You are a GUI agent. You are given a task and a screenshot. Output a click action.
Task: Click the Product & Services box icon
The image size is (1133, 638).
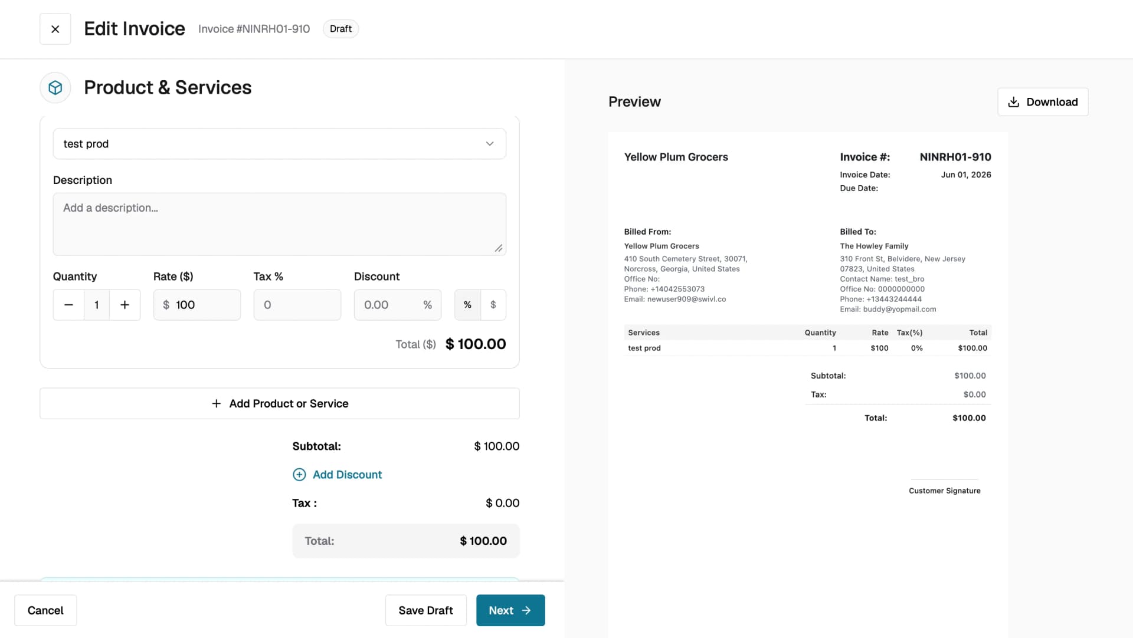click(55, 88)
